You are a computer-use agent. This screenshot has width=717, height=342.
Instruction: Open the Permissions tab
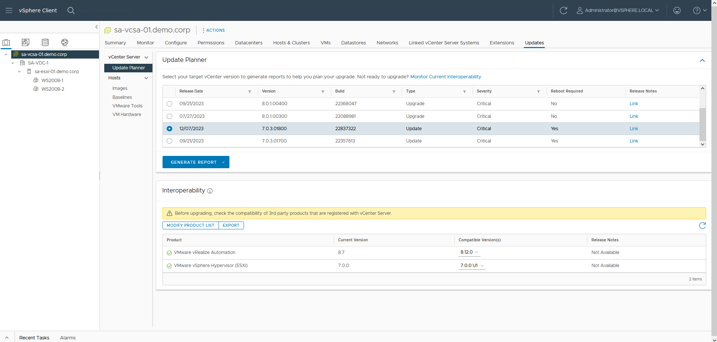coord(211,43)
